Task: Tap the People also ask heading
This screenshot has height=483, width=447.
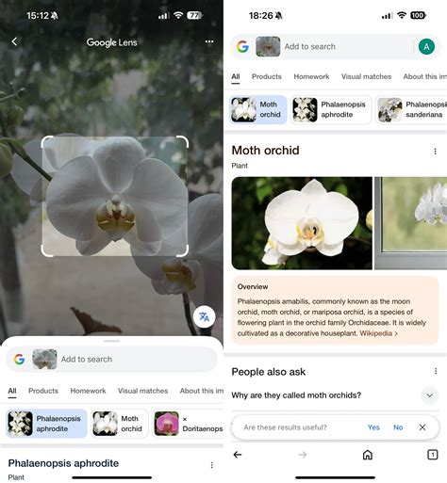Action: pos(269,372)
